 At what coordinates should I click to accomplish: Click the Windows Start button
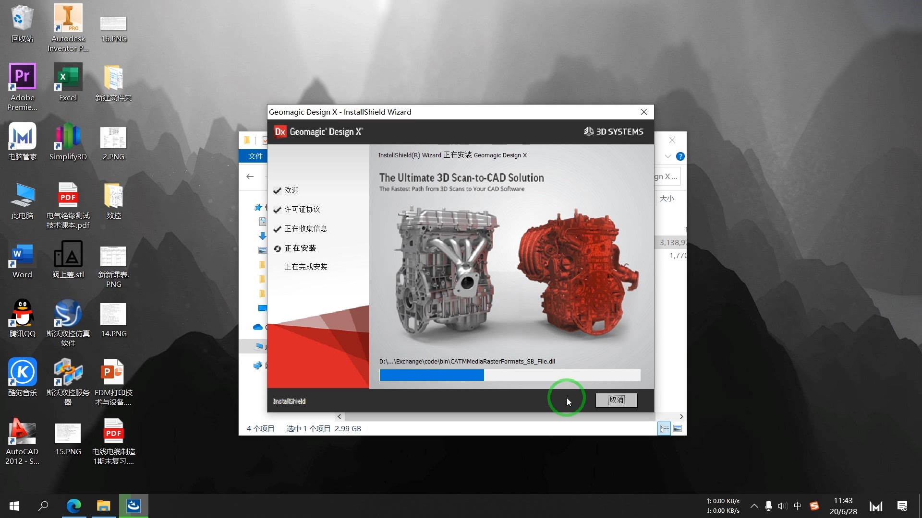(x=14, y=506)
